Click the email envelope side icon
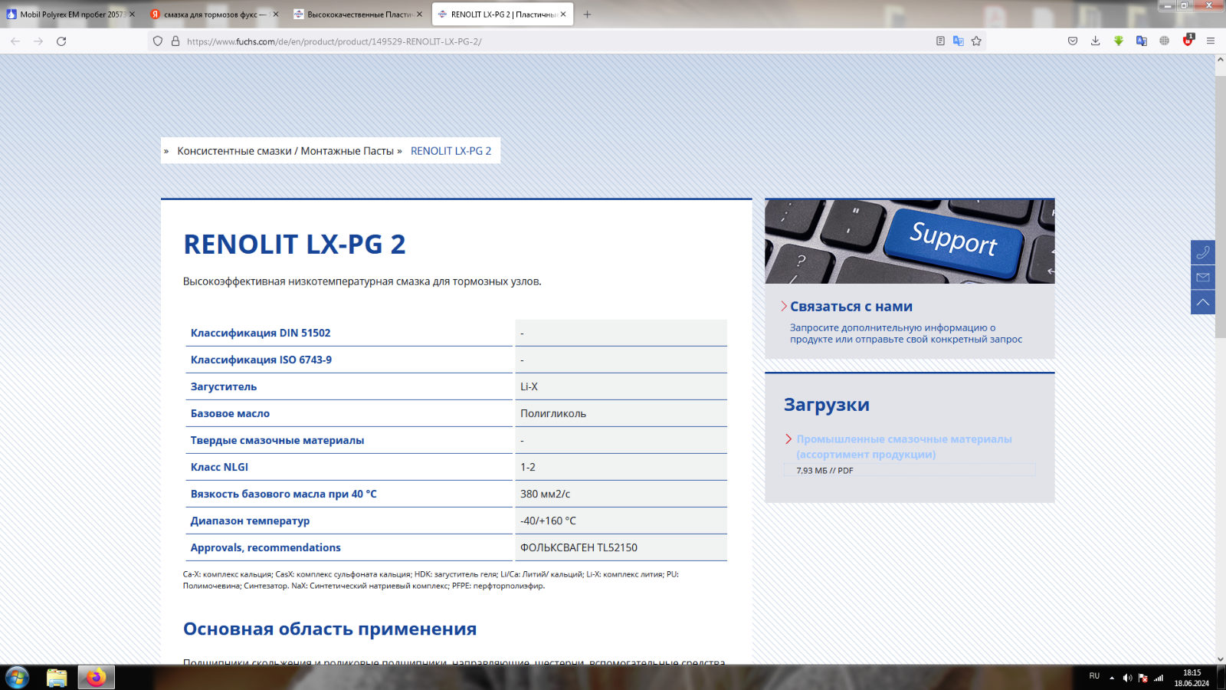 (x=1203, y=278)
